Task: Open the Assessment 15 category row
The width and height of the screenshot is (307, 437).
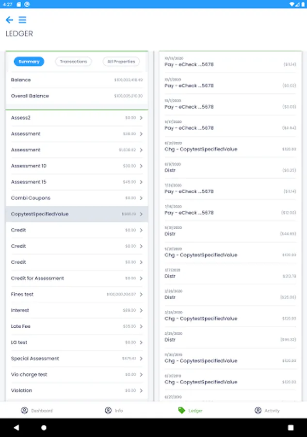Action: [x=77, y=182]
